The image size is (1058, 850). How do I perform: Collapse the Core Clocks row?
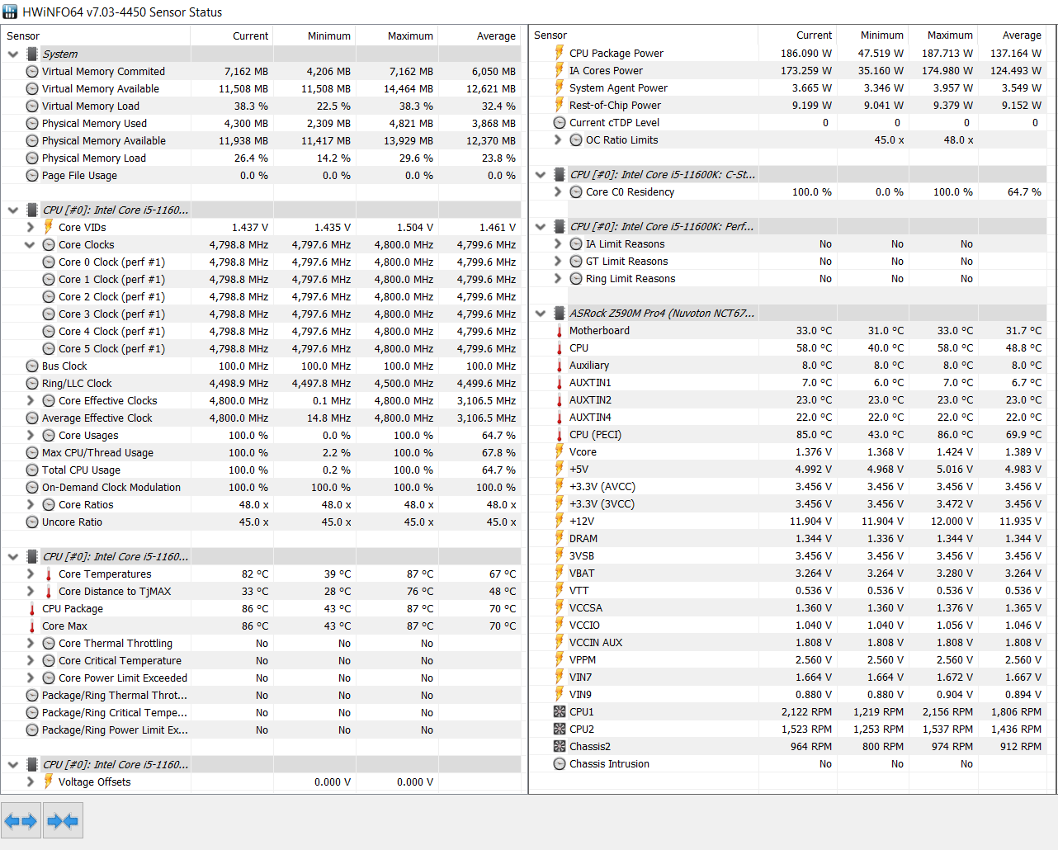(30, 244)
